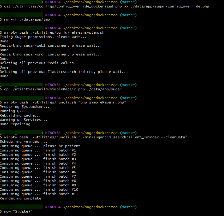Screen dimensions: 224x216
Task: Click 'Restarting sugar-web1 container' output line
Action: tap(51, 46)
